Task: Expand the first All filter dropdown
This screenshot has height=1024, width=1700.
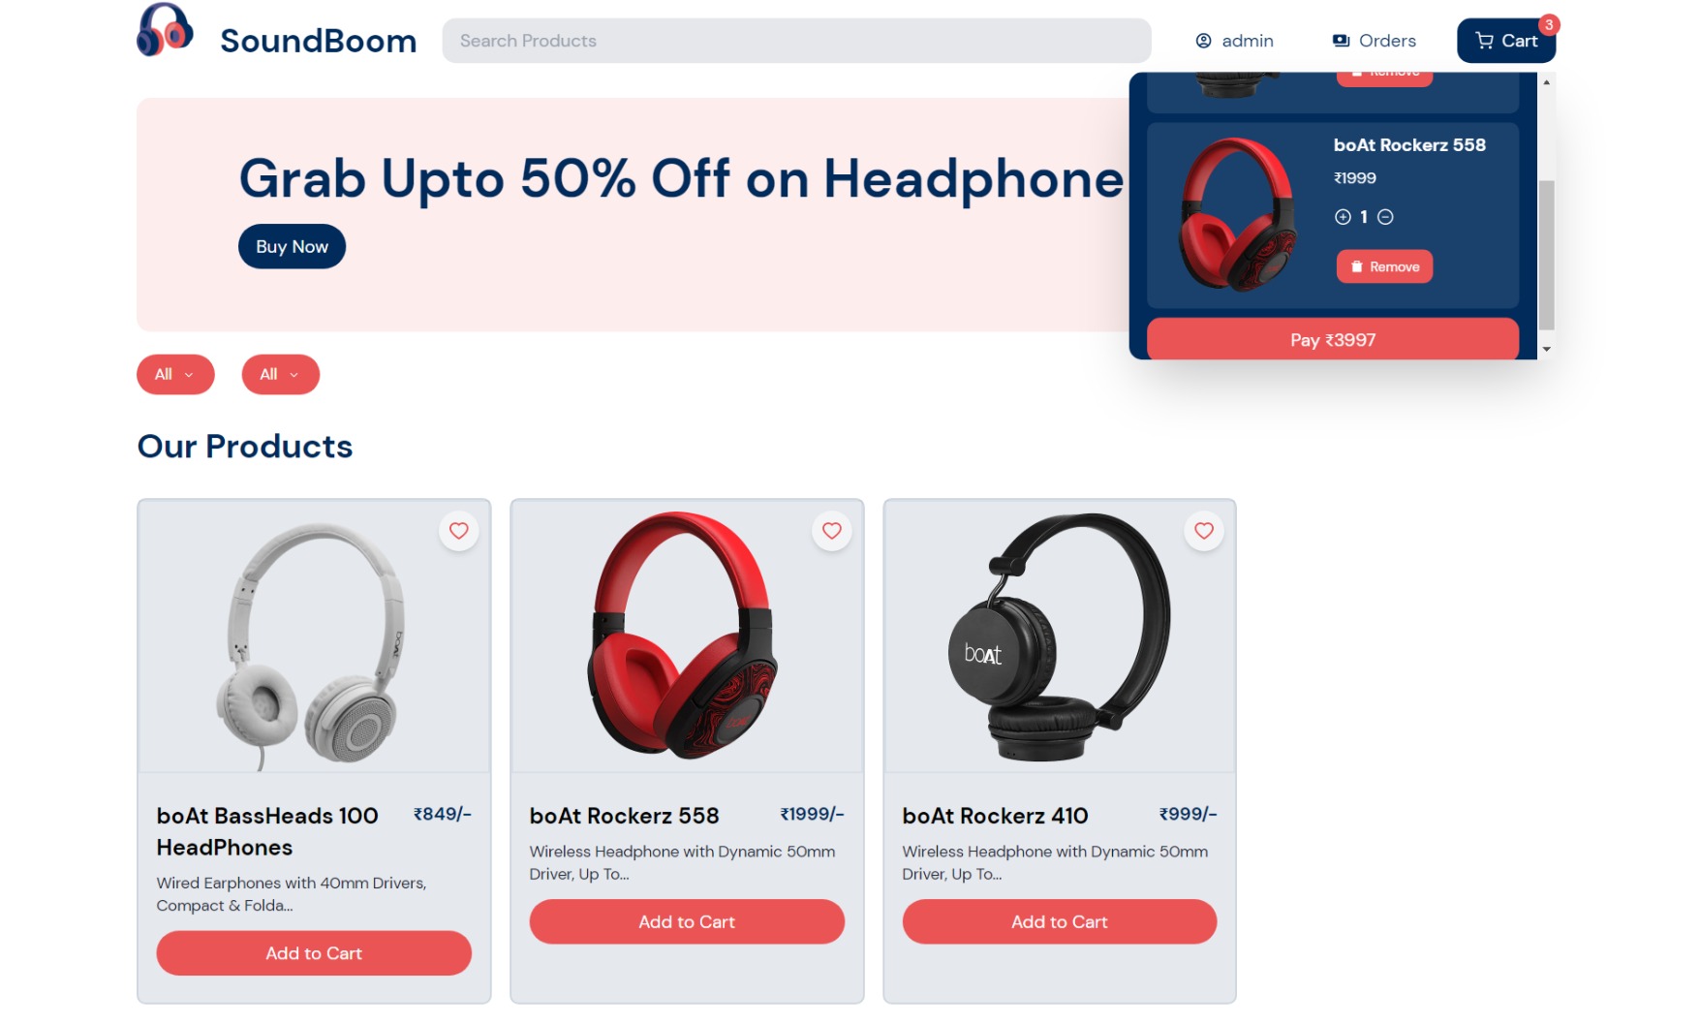Action: coord(175,374)
